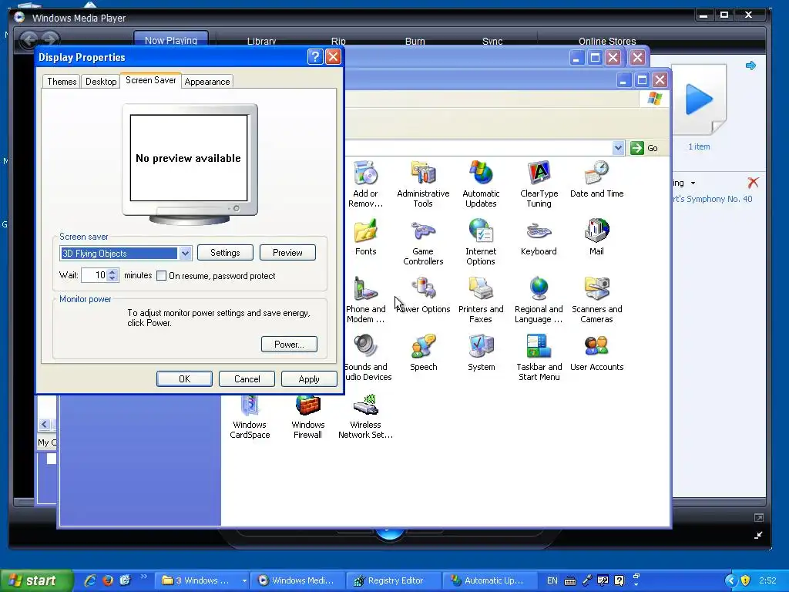This screenshot has height=592, width=789.
Task: Click Cancel in Display Properties
Action: pos(247,379)
